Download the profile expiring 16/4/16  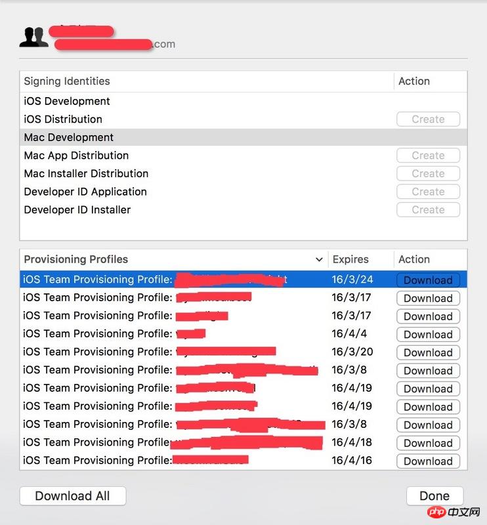(x=428, y=461)
